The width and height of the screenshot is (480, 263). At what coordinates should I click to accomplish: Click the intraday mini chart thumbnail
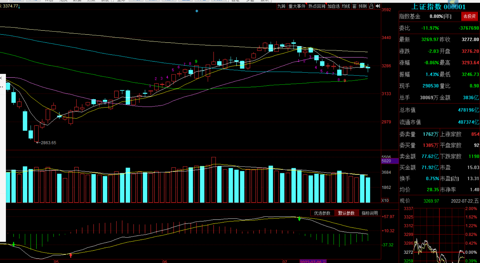[439, 235]
